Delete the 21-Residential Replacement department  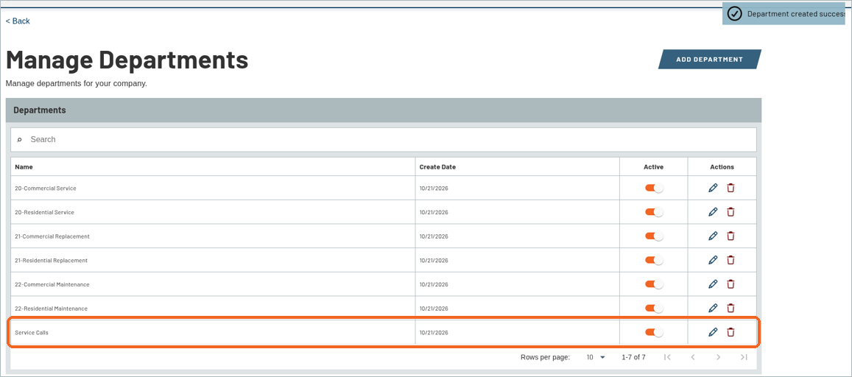(x=730, y=260)
